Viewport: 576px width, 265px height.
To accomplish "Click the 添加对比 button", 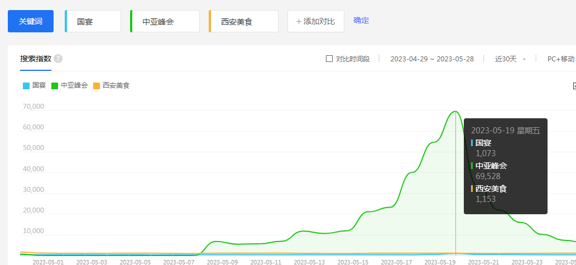I will (x=316, y=21).
